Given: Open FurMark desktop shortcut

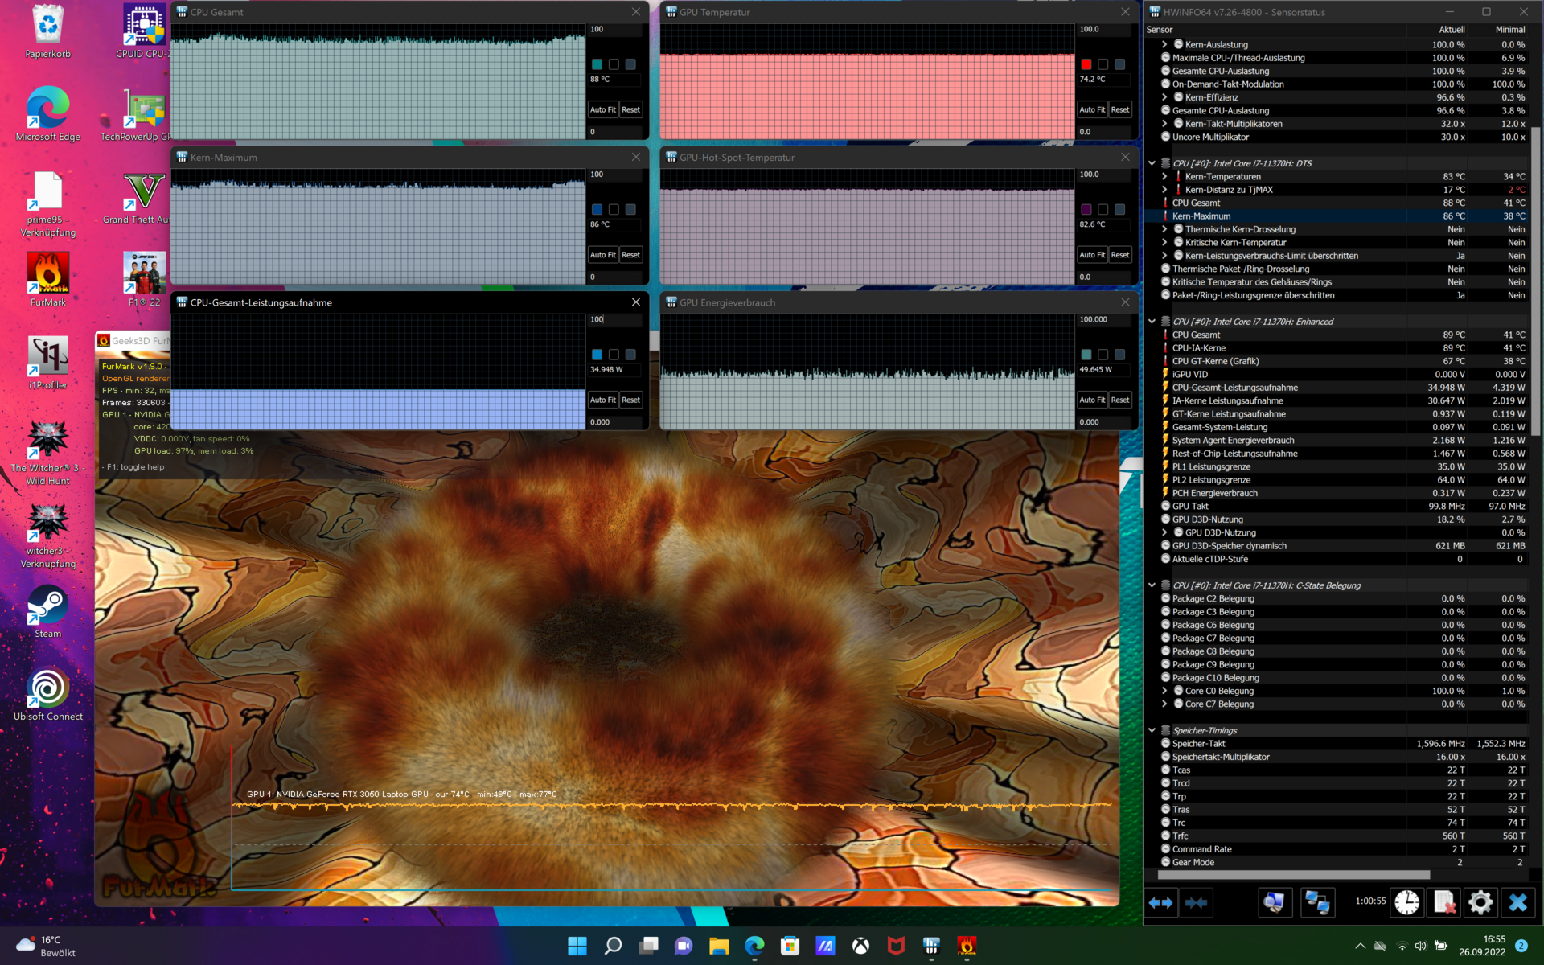Looking at the screenshot, I should pos(48,280).
